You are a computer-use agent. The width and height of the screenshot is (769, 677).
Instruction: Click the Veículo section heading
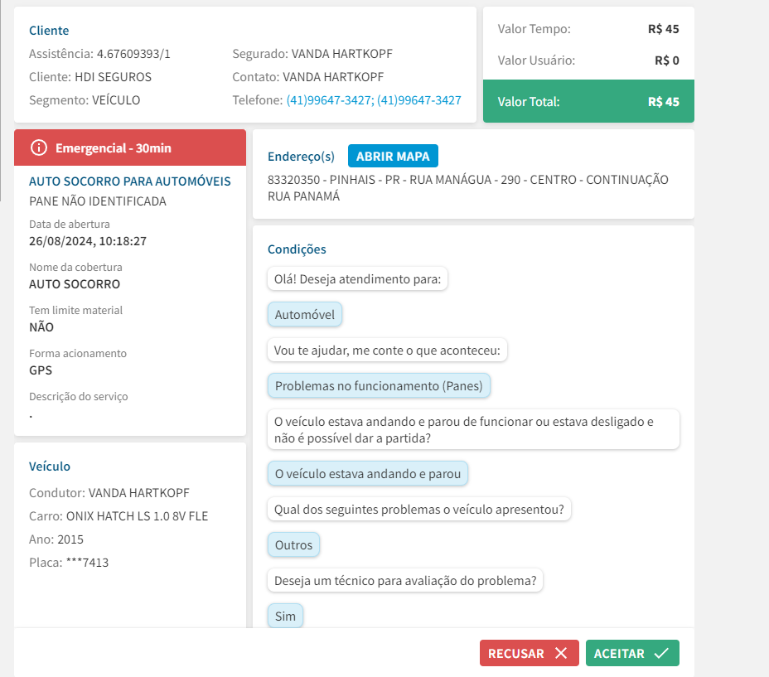pos(50,466)
